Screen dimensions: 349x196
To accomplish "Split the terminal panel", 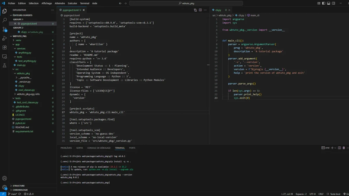I will click(339, 148).
